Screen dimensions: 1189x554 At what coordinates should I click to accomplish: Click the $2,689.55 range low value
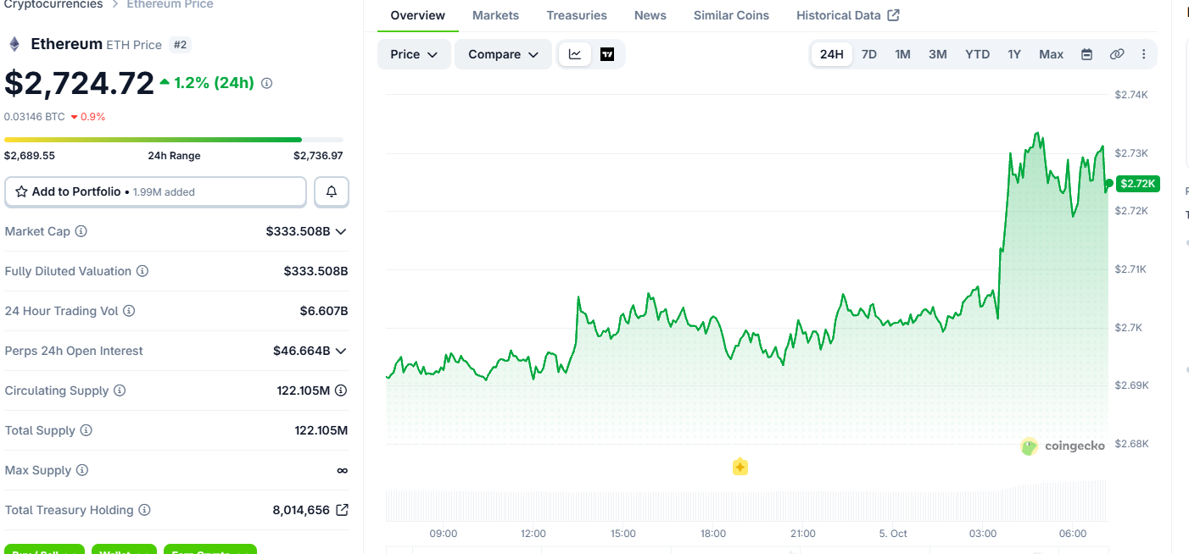click(30, 156)
